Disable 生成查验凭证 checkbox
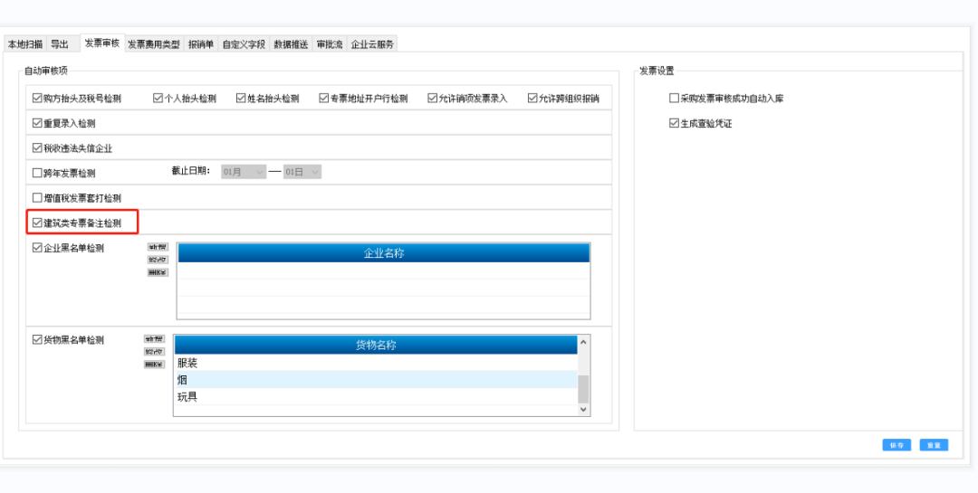978x493 pixels. 674,124
